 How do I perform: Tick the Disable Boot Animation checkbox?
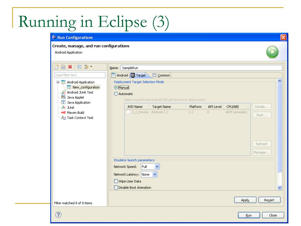pyautogui.click(x=116, y=187)
